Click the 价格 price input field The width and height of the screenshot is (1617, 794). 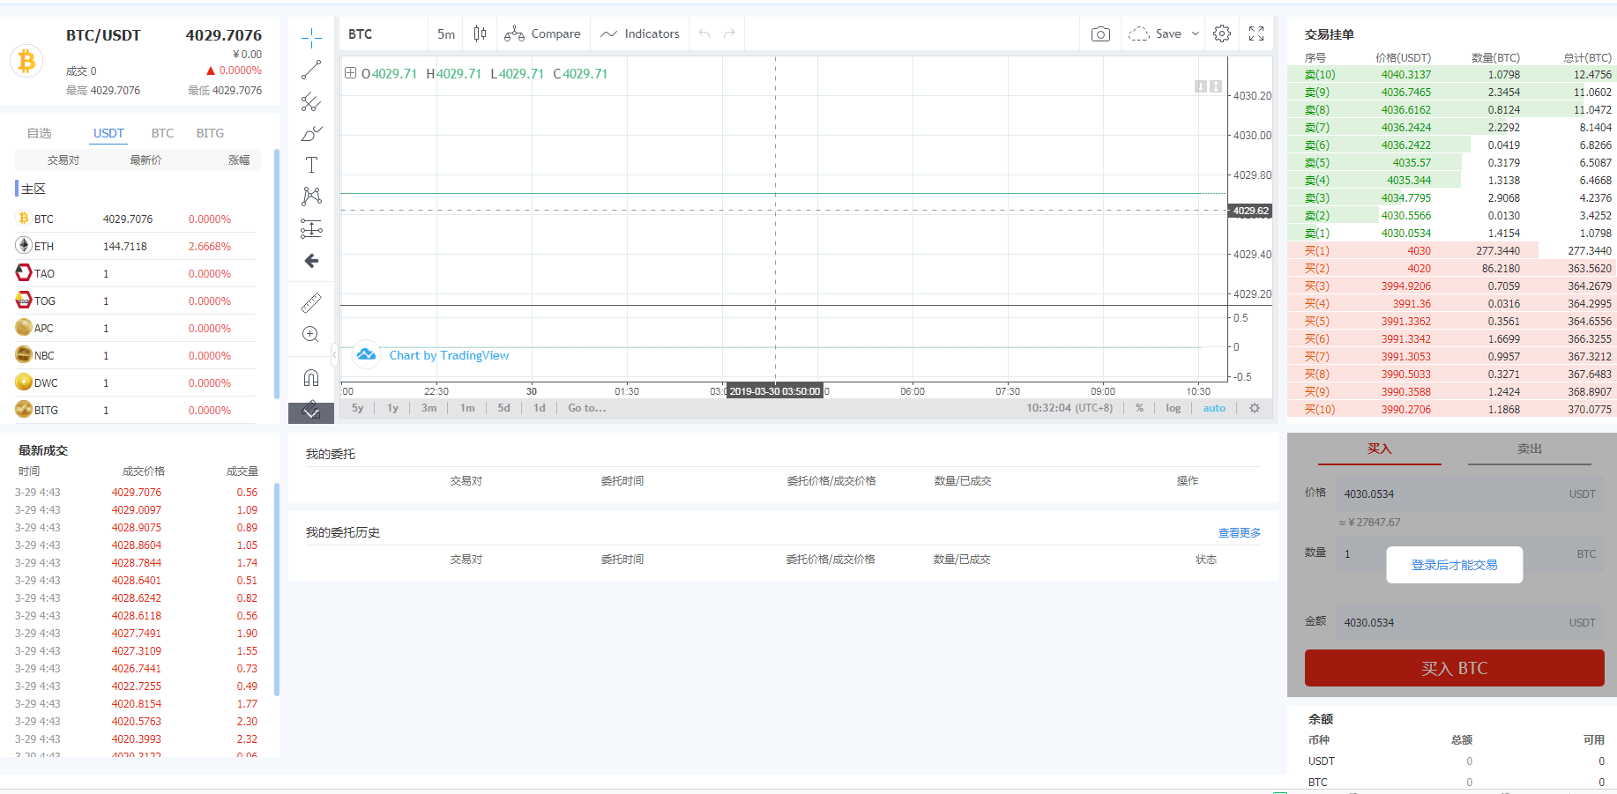(1446, 494)
